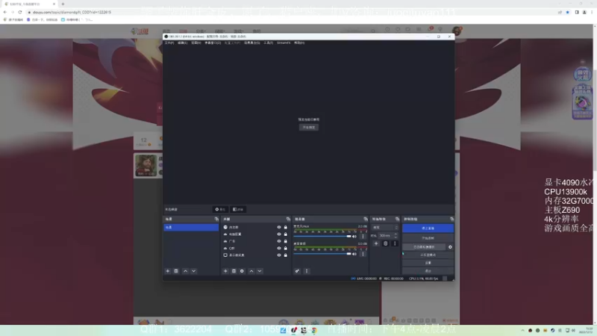The width and height of the screenshot is (597, 336).
Task: Add a new source in Sources dock
Action: 225,271
